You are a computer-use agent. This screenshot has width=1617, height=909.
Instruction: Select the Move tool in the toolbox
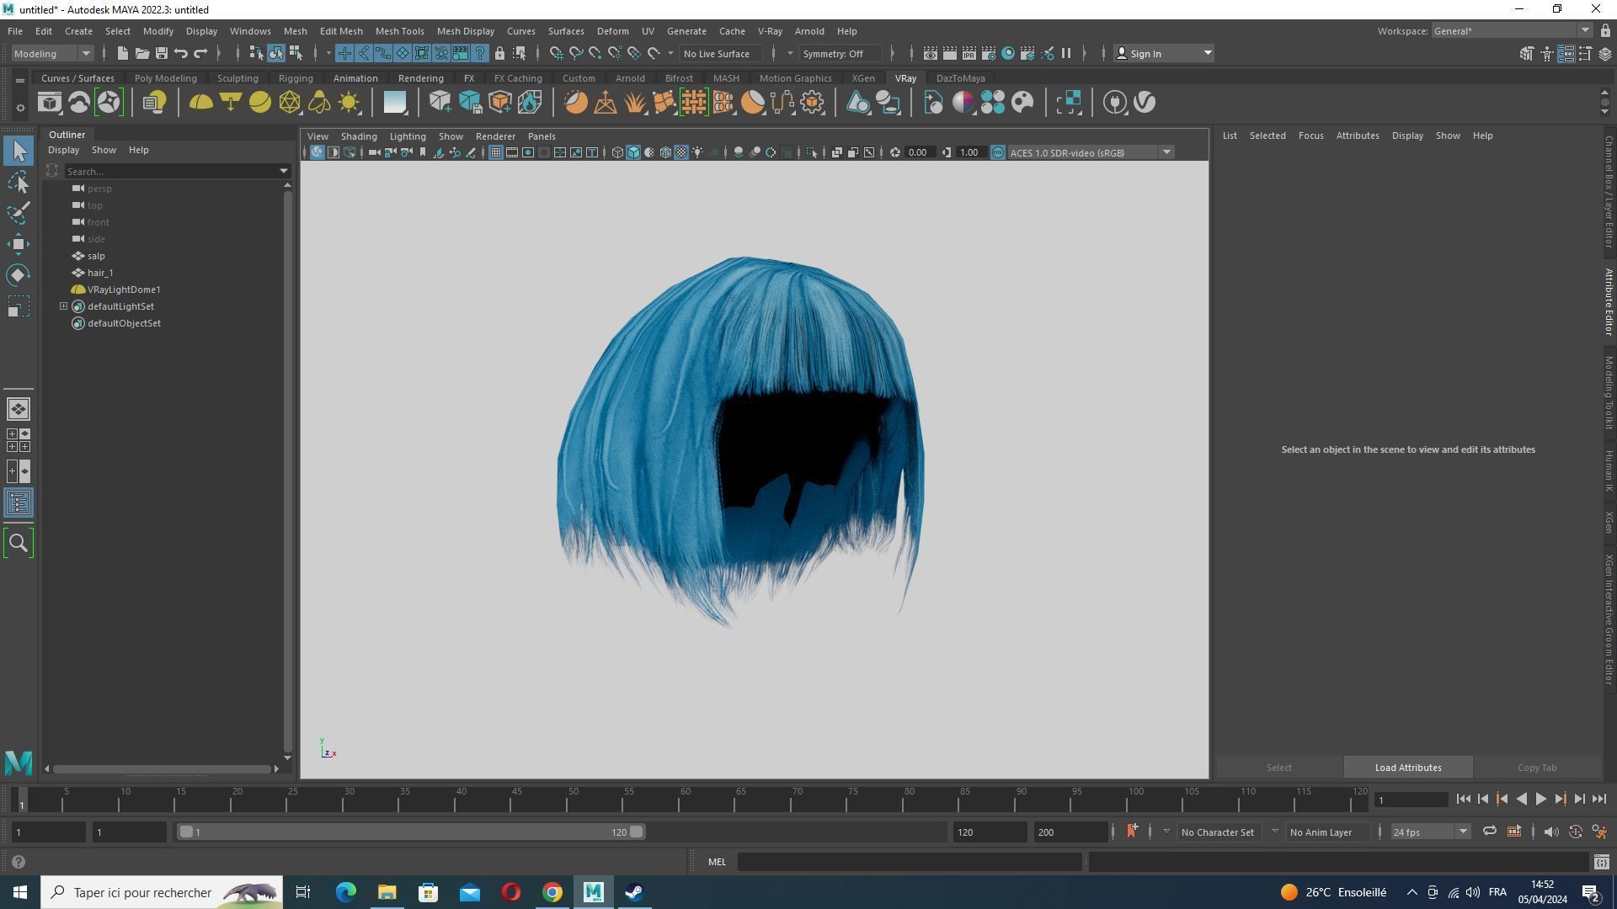point(19,244)
